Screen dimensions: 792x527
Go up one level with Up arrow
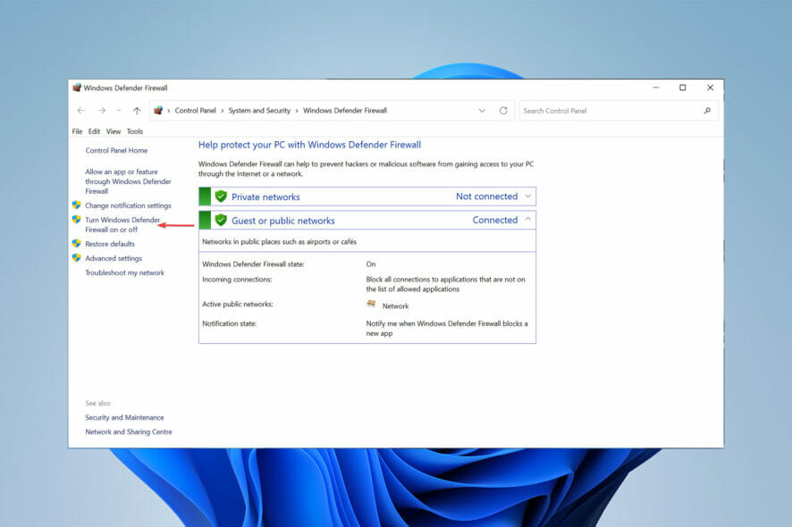click(x=137, y=110)
